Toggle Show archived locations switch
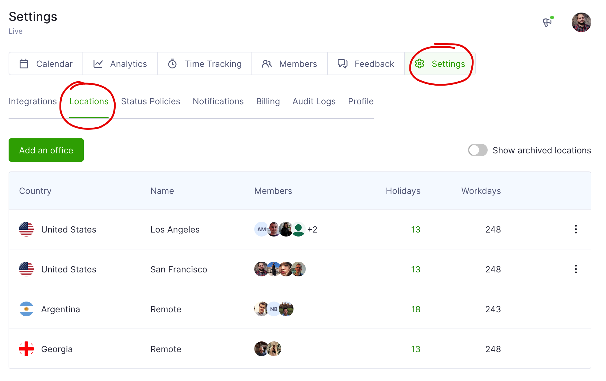Viewport: 606px width, 381px height. point(478,150)
